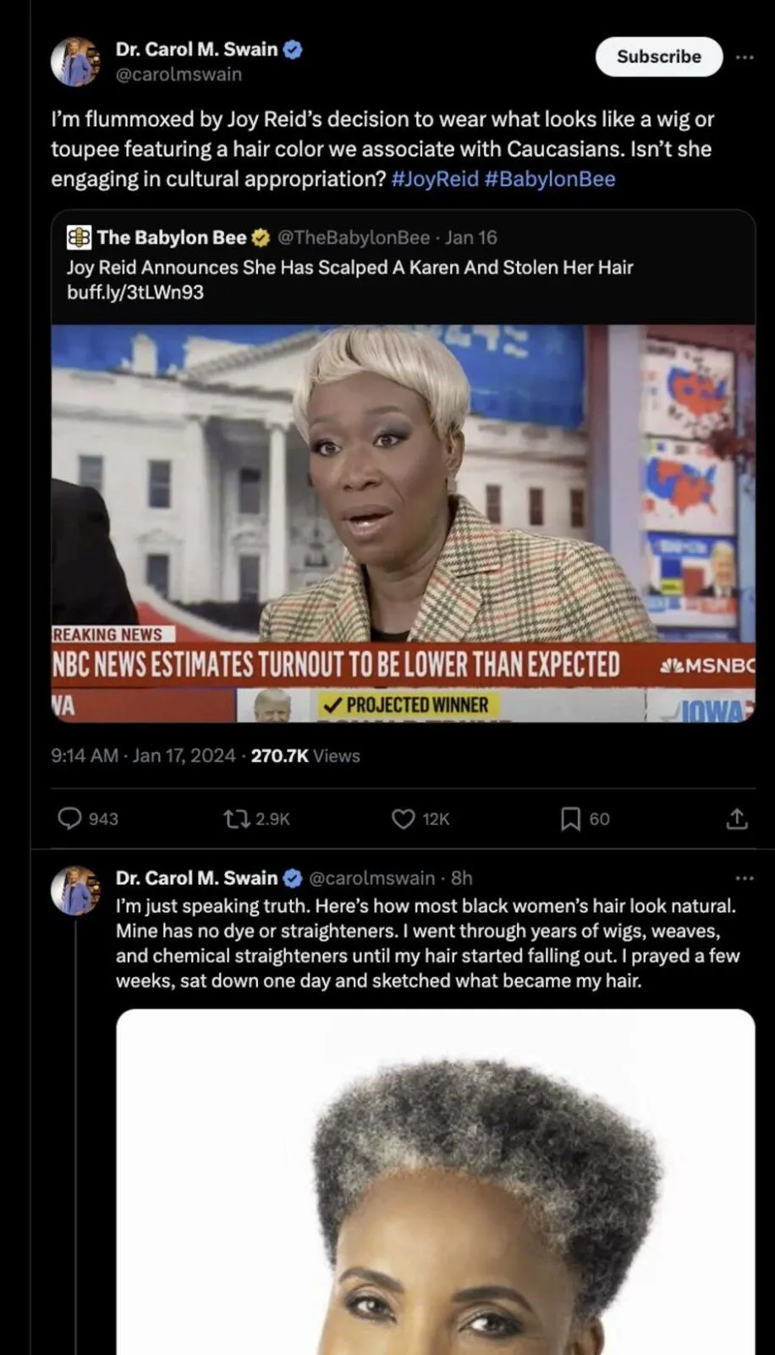This screenshot has height=1355, width=775.
Task: Open the quoted Babylon Bee news image
Action: 403,523
